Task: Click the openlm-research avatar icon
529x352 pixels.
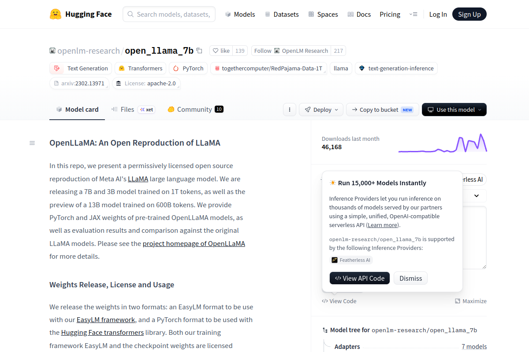Action: [x=52, y=51]
